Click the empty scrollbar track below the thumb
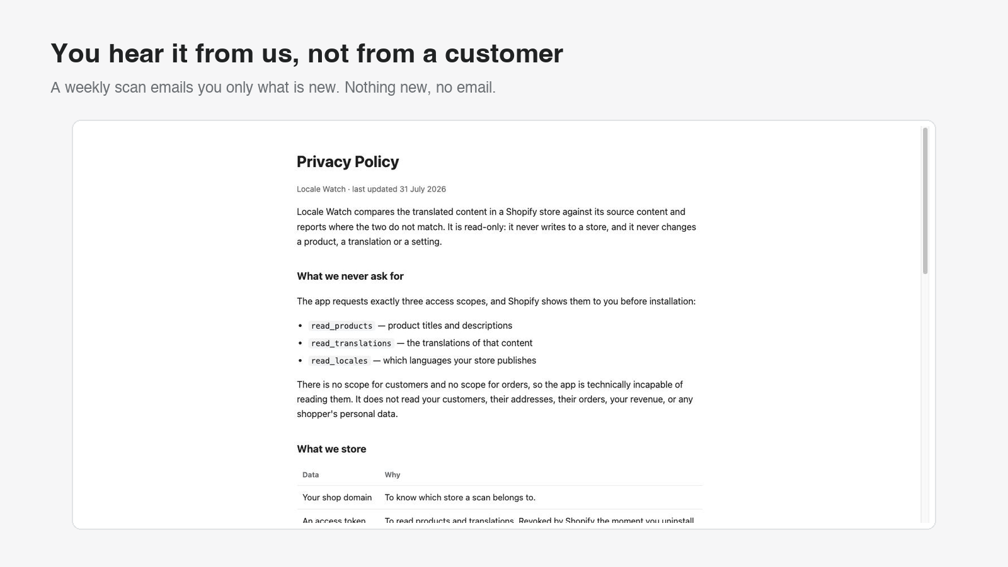Screen dimensions: 1008x567 925,398
